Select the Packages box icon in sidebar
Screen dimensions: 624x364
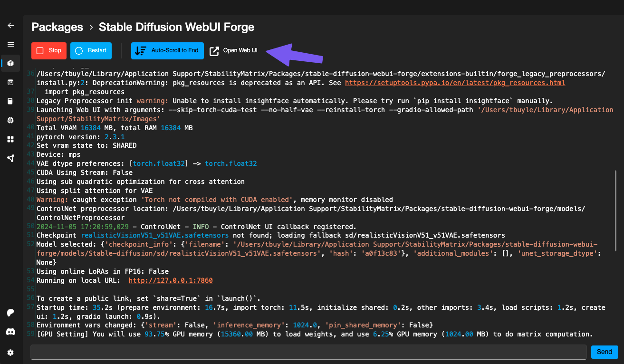click(10, 63)
